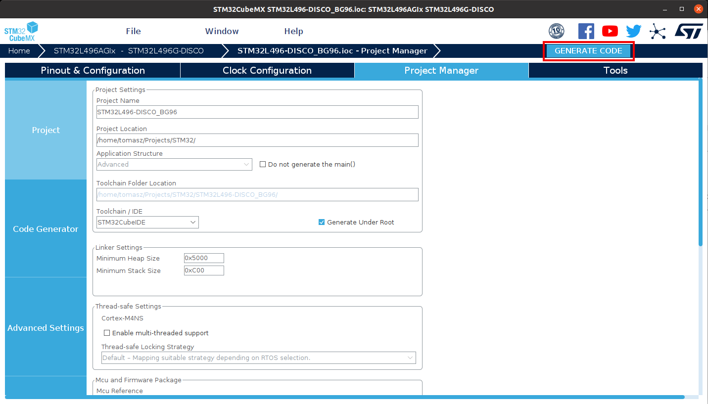This screenshot has width=708, height=404.
Task: Open the Twitter bird icon link
Action: (x=634, y=31)
